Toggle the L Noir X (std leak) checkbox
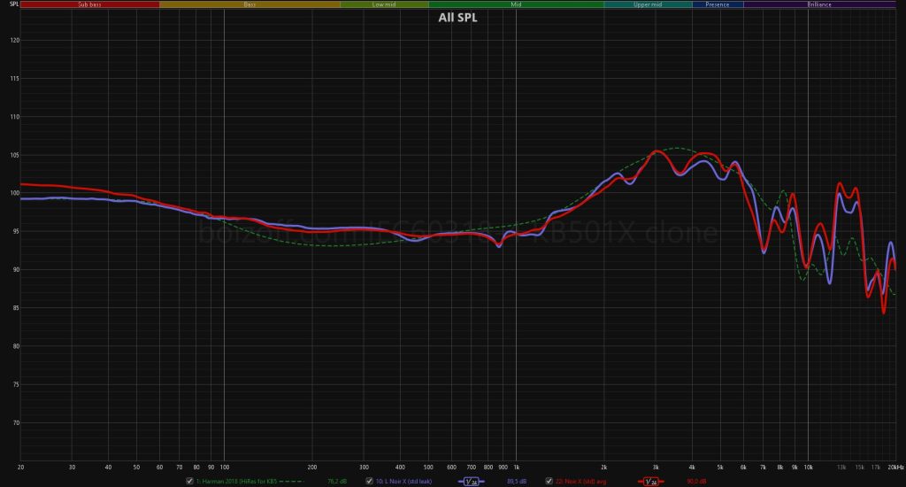 368,481
